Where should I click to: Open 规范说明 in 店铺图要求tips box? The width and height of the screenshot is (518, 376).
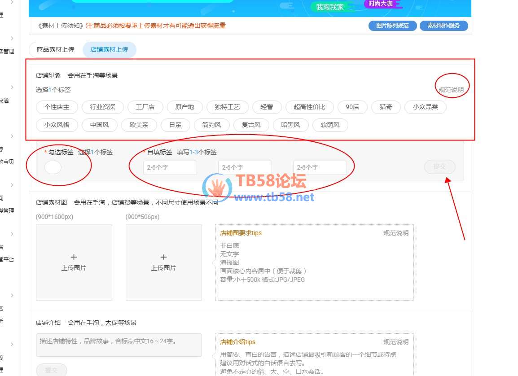[396, 233]
